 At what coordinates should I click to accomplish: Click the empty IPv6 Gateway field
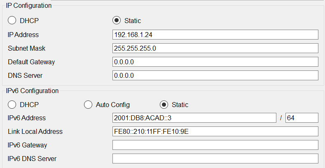215,145
